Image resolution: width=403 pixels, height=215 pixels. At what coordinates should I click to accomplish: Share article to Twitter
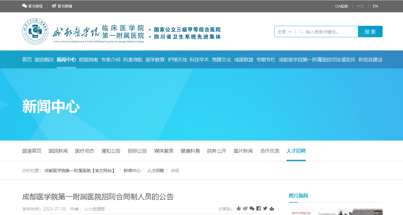265,208
